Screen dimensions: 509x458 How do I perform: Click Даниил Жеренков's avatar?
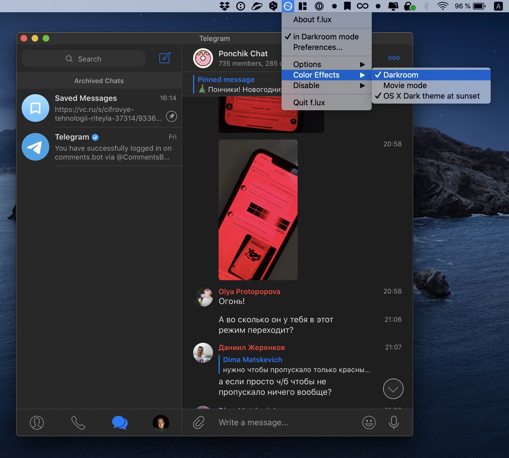click(x=203, y=353)
